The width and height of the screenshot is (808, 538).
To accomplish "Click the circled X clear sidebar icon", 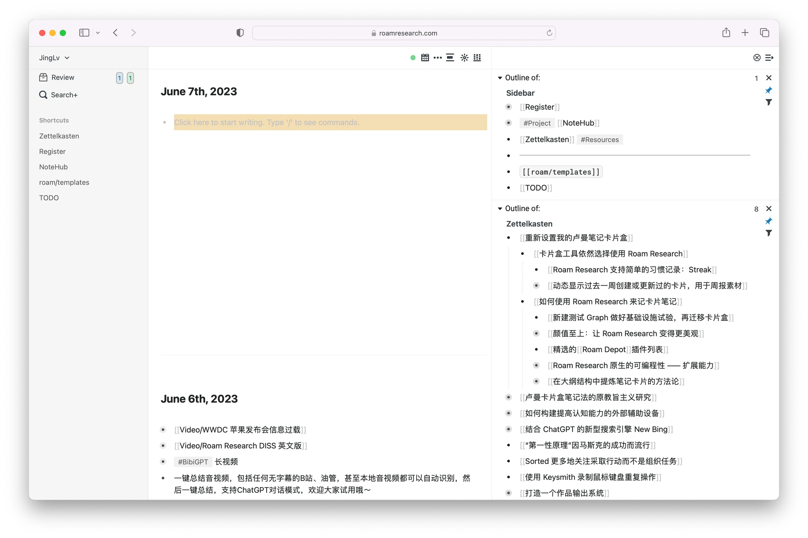I will click(x=757, y=58).
